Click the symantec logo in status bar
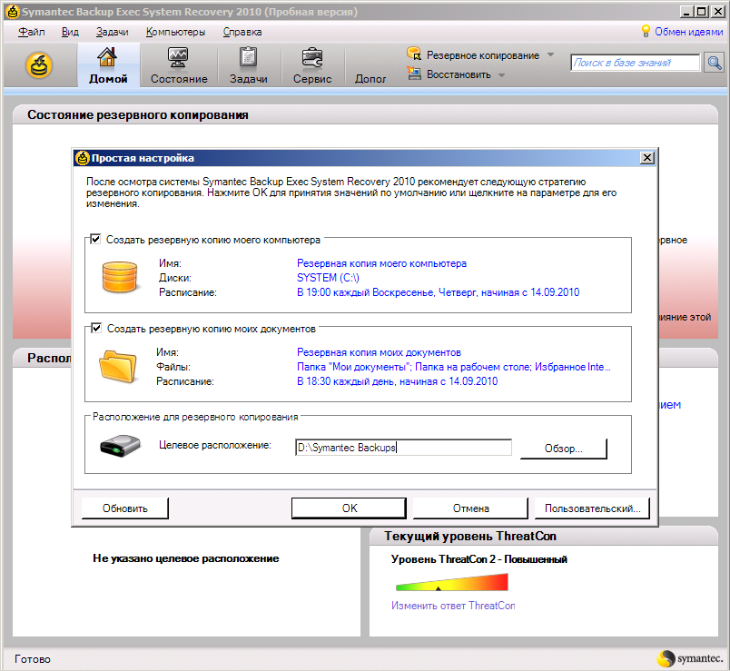The image size is (730, 671). click(689, 658)
